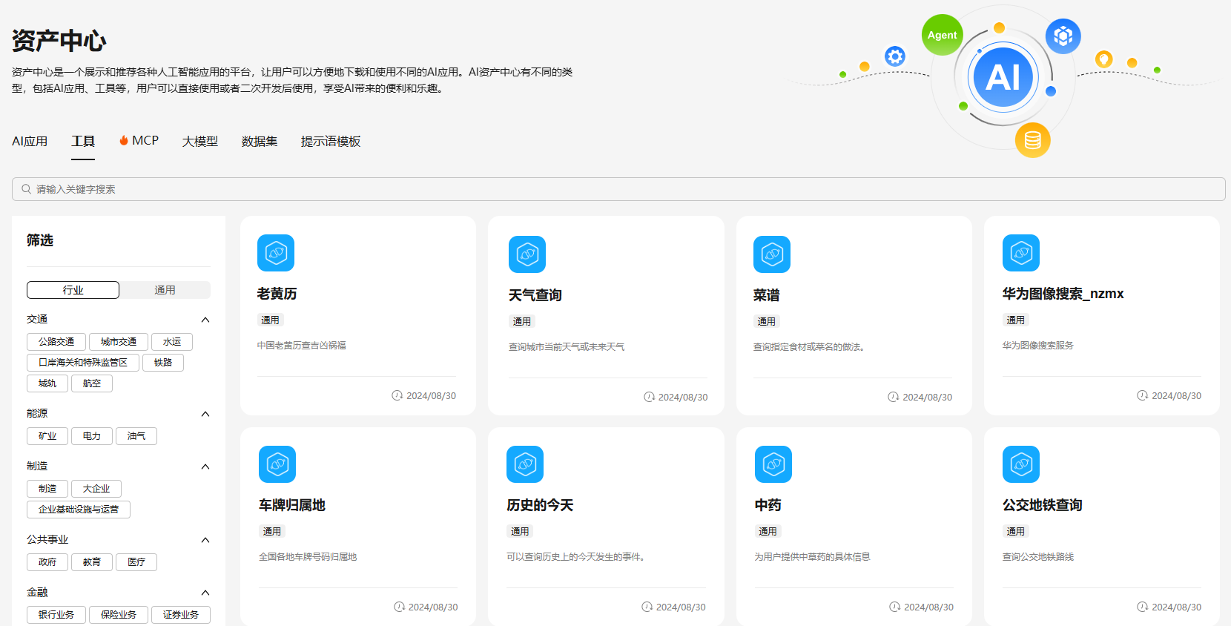1231x626 pixels.
Task: Collapse the 交通 filter section
Action: coord(205,320)
